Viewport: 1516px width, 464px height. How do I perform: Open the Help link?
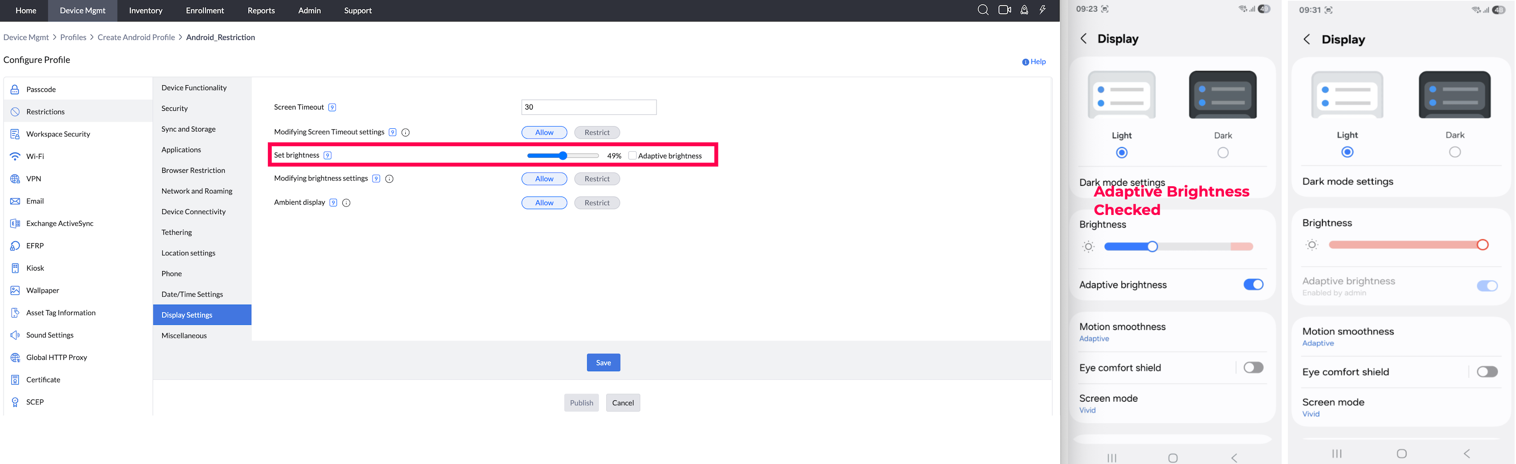point(1034,62)
